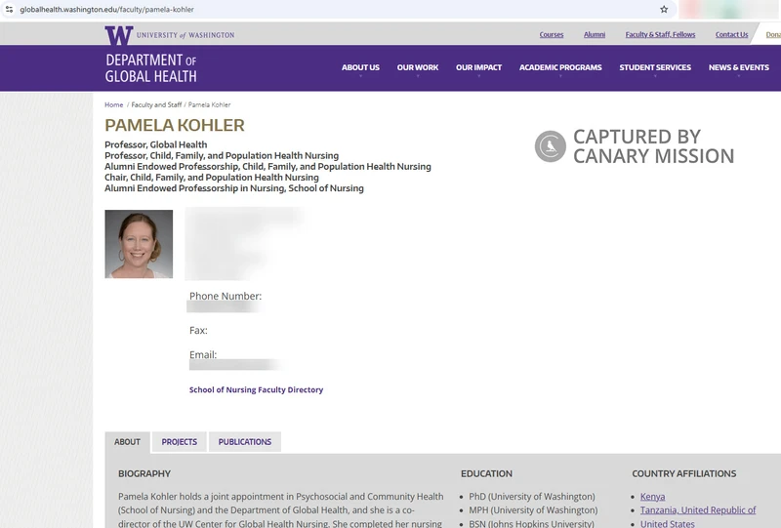
Task: Click the Biography section heading
Action: tap(144, 473)
